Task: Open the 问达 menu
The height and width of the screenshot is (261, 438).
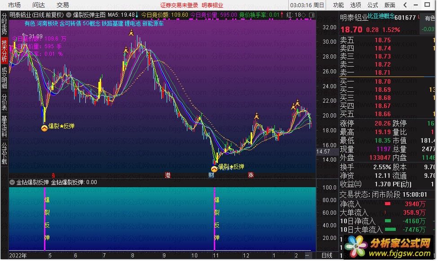Action: (38, 5)
